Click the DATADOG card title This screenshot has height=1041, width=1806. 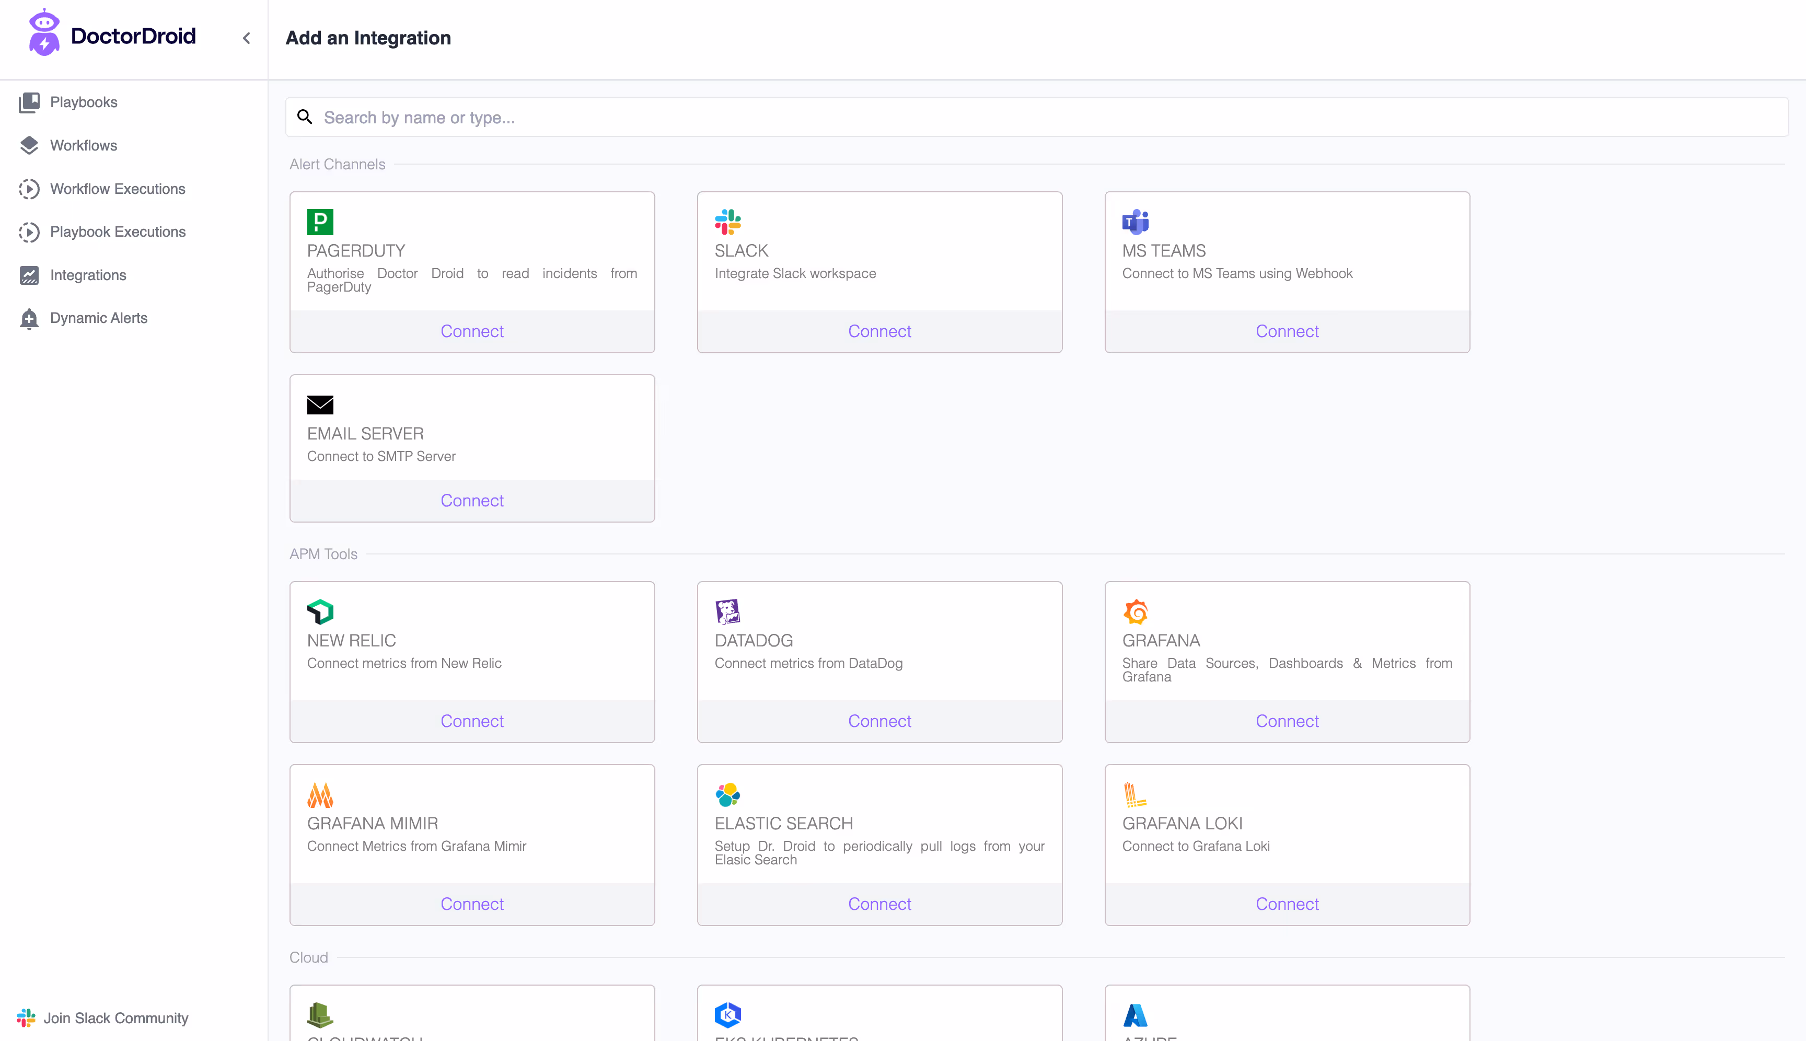coord(754,640)
